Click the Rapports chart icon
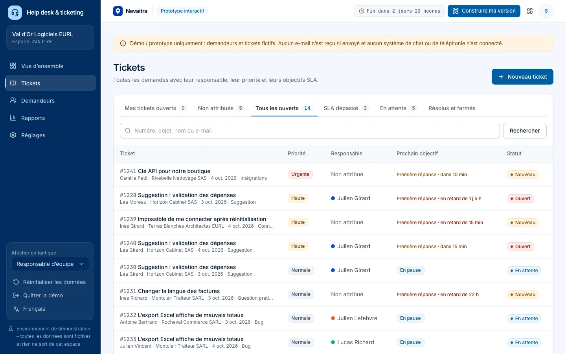 13,118
